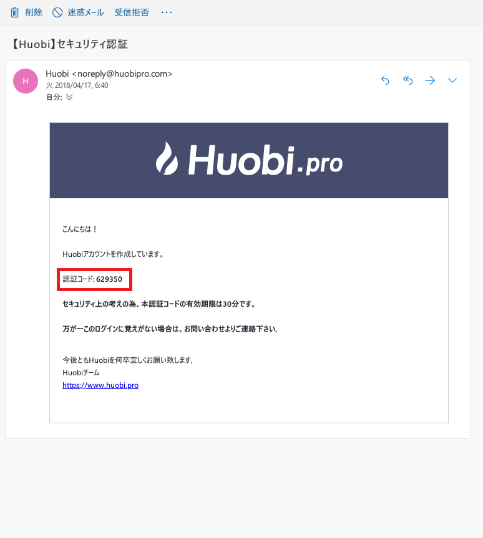
Task: Click the trash can delete icon
Action: 14,12
